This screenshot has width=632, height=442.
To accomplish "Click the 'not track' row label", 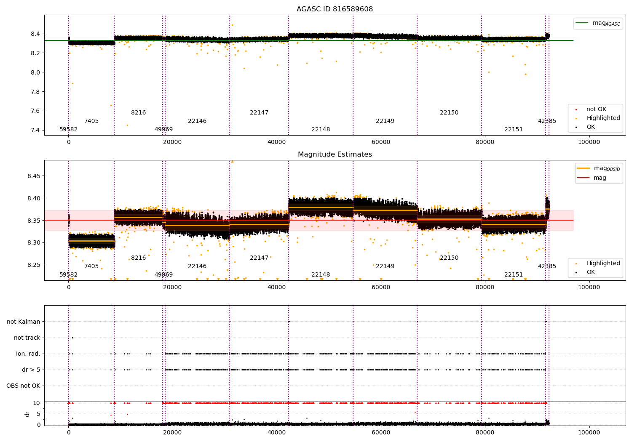I will [27, 338].
